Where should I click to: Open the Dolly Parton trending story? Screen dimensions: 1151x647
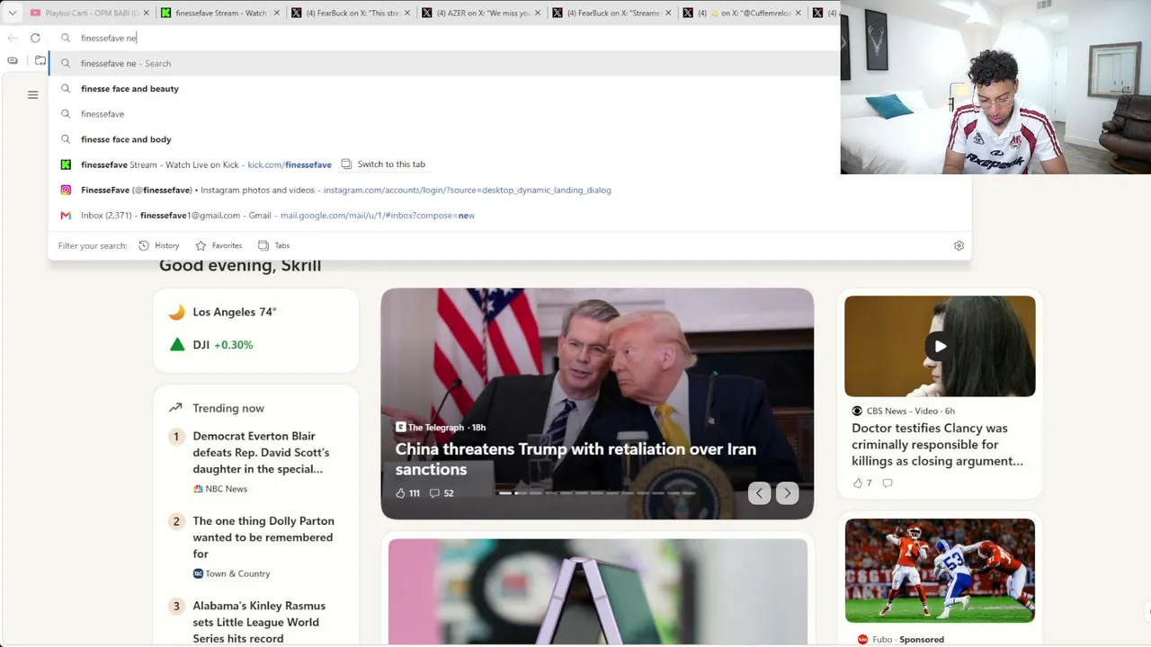(263, 537)
